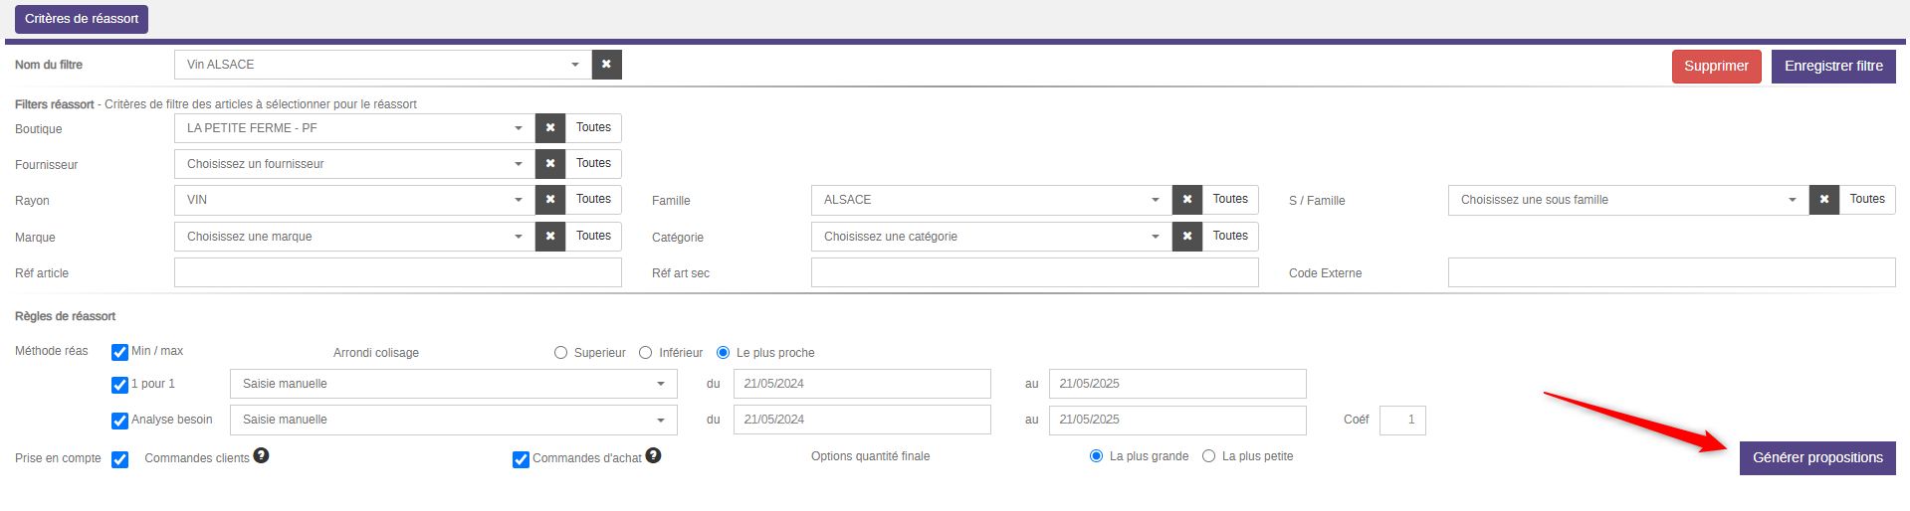Open the Marque dropdown list
Image resolution: width=1910 pixels, height=511 pixels.
tap(353, 237)
